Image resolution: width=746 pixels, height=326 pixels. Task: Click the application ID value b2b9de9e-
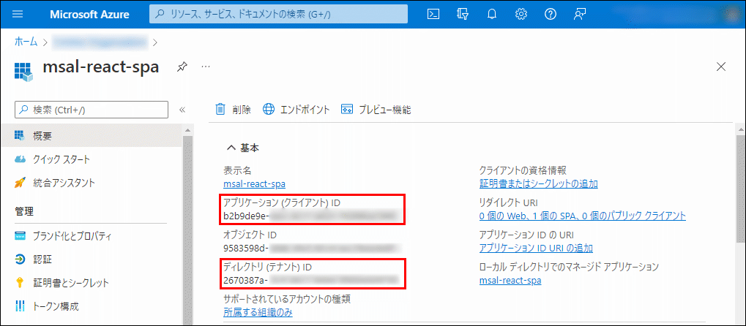(x=246, y=216)
